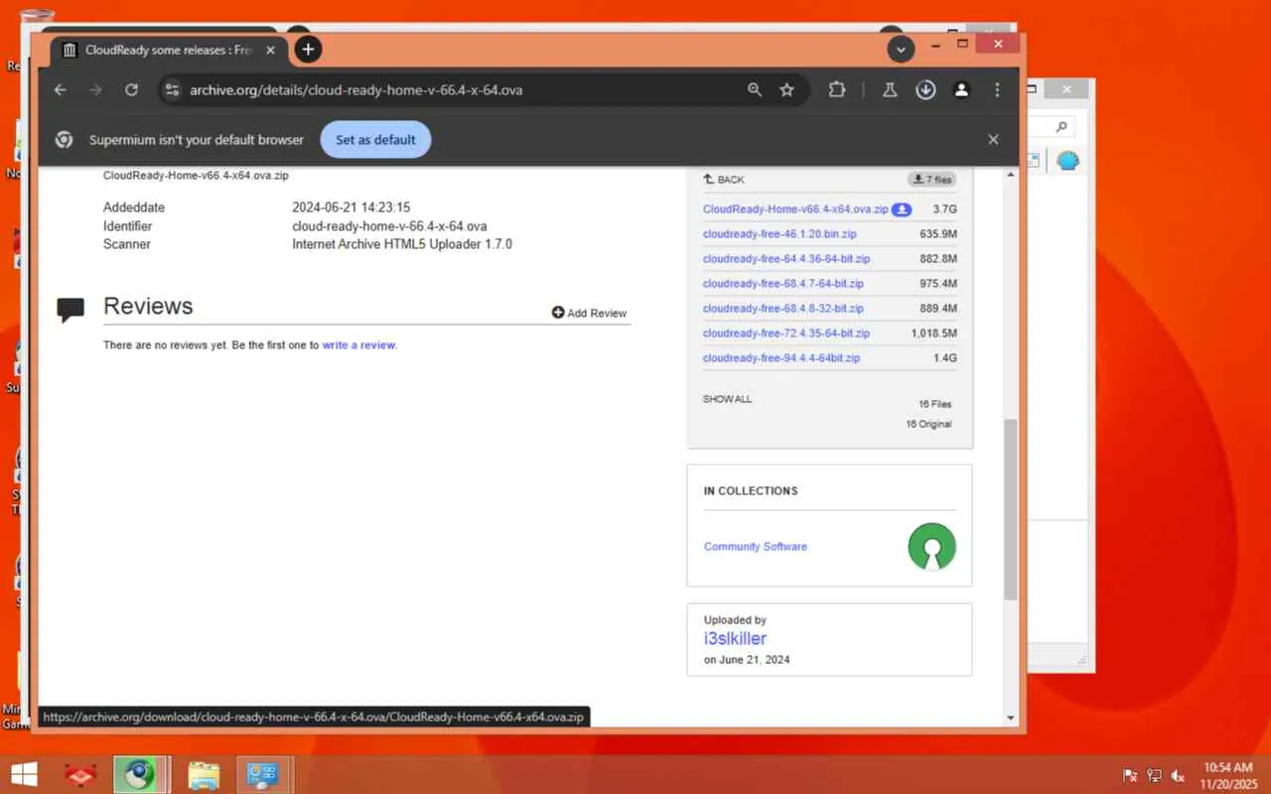Open the user profile icon
This screenshot has height=794, width=1271.
click(x=961, y=90)
